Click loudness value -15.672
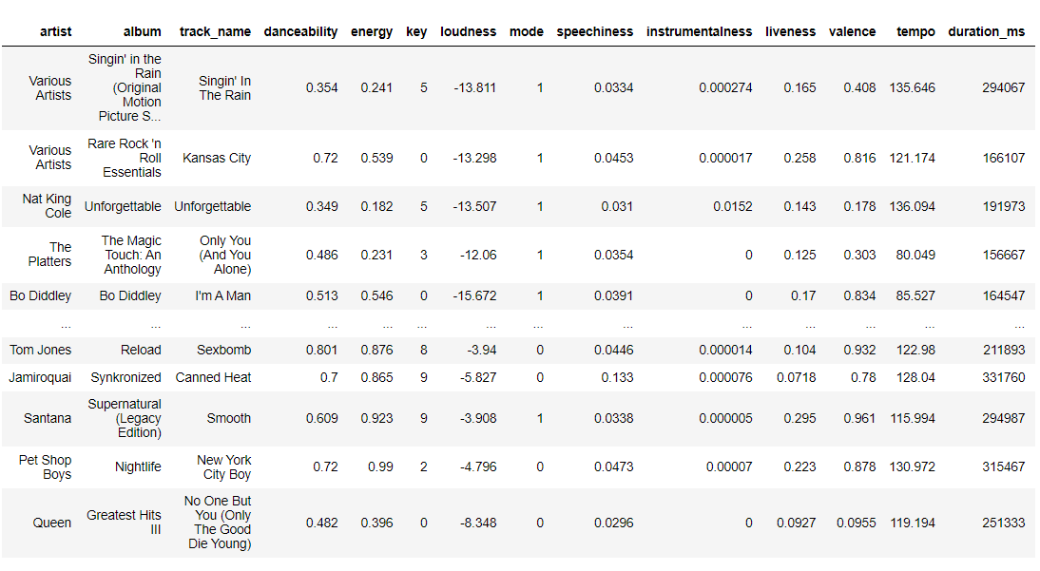This screenshot has width=1040, height=571. [x=475, y=295]
